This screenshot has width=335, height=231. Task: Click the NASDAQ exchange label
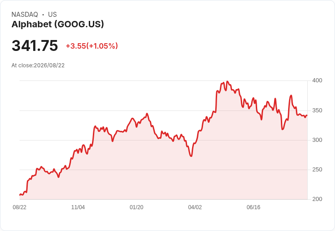pyautogui.click(x=25, y=15)
